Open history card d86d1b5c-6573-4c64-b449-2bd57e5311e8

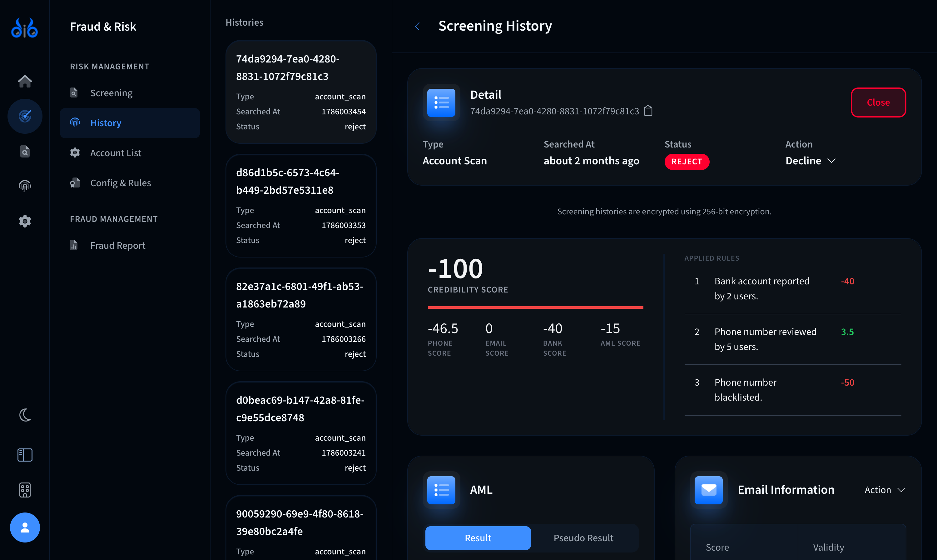(301, 206)
